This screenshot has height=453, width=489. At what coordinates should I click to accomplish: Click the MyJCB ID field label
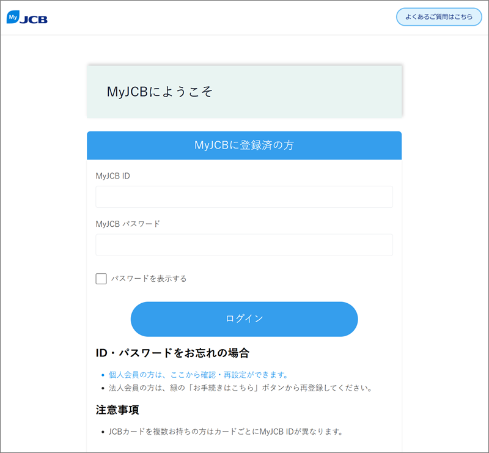click(x=113, y=176)
